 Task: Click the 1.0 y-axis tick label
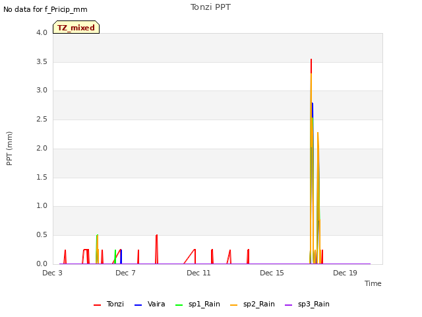click(x=42, y=205)
